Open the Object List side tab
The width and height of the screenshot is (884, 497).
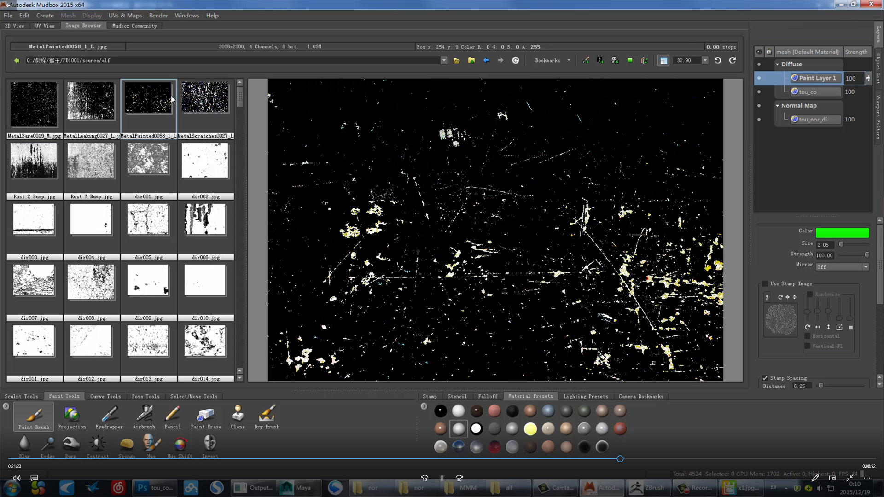click(x=878, y=68)
